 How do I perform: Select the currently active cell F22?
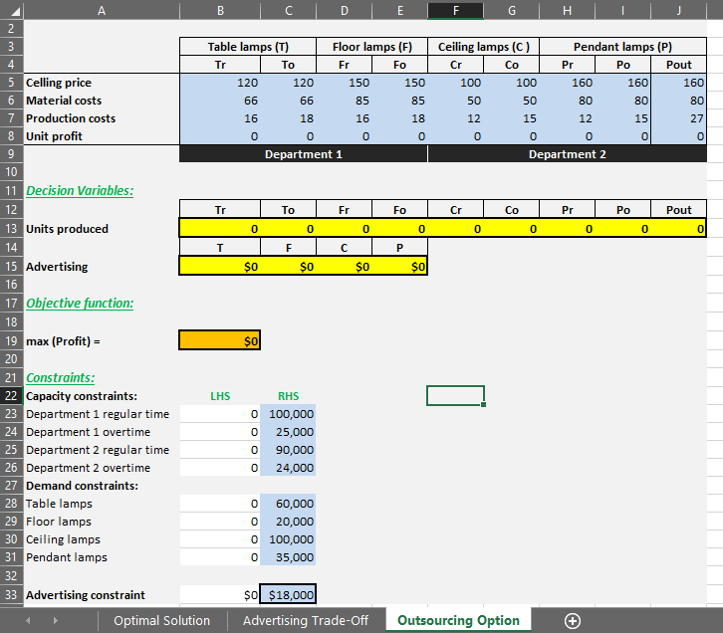(x=455, y=396)
